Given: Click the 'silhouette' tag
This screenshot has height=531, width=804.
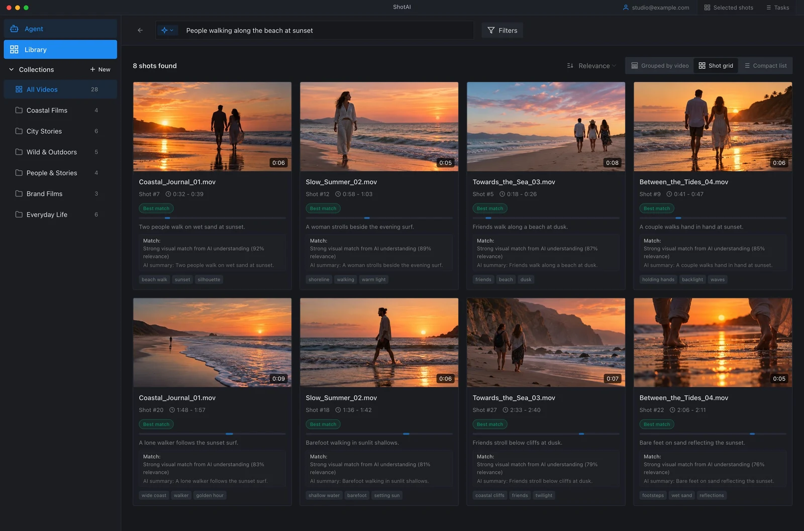Looking at the screenshot, I should coord(209,279).
